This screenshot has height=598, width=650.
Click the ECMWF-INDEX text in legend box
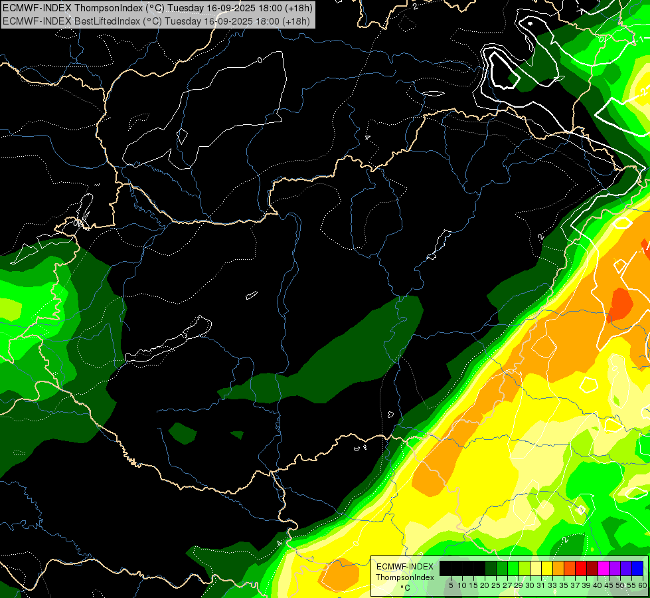pyautogui.click(x=405, y=567)
